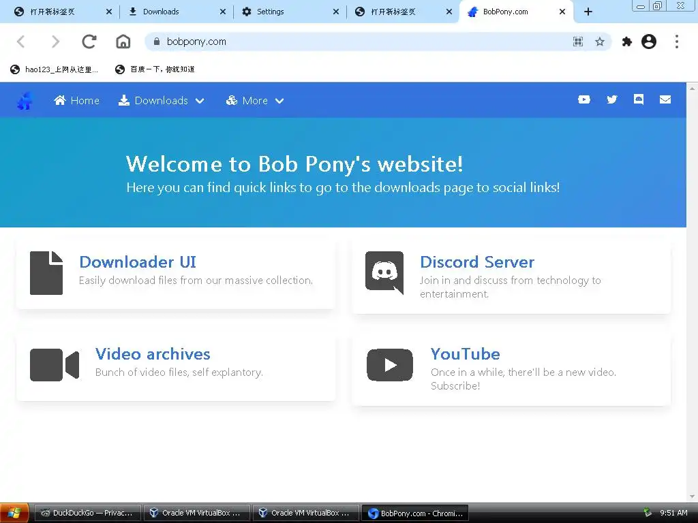Click the file icon beside Downloader UI

(46, 273)
